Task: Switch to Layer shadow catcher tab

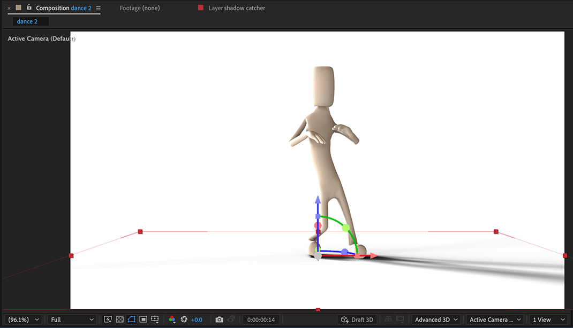Action: [237, 8]
